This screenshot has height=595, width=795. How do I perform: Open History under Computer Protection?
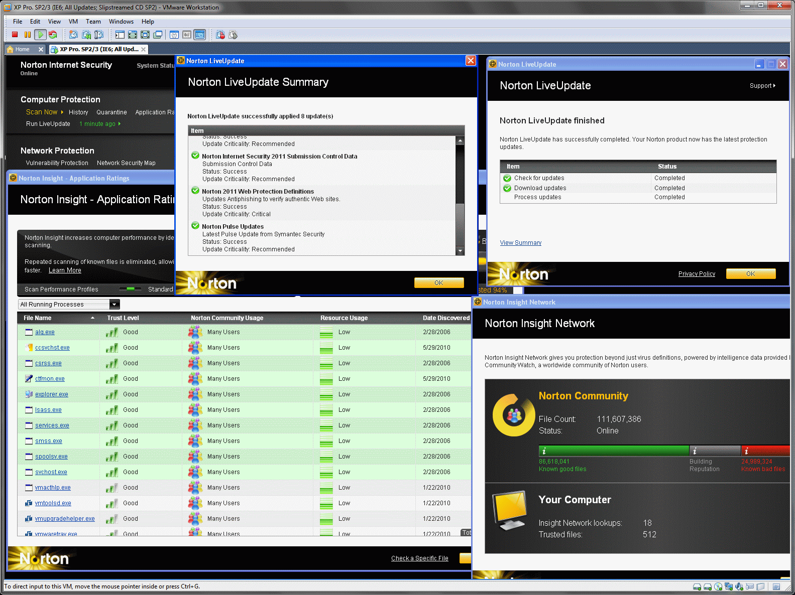click(x=78, y=112)
